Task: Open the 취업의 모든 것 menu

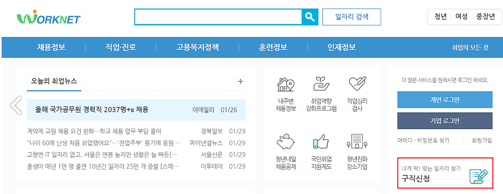Action: [470, 48]
